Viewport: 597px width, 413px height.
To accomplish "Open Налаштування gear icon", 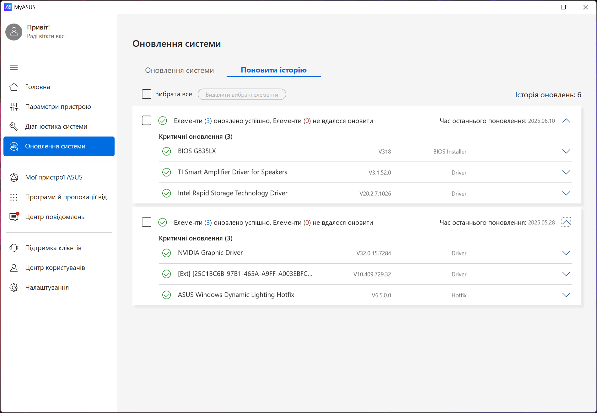I will tap(14, 287).
